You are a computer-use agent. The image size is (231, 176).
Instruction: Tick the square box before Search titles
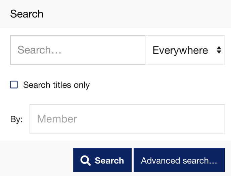pyautogui.click(x=14, y=84)
